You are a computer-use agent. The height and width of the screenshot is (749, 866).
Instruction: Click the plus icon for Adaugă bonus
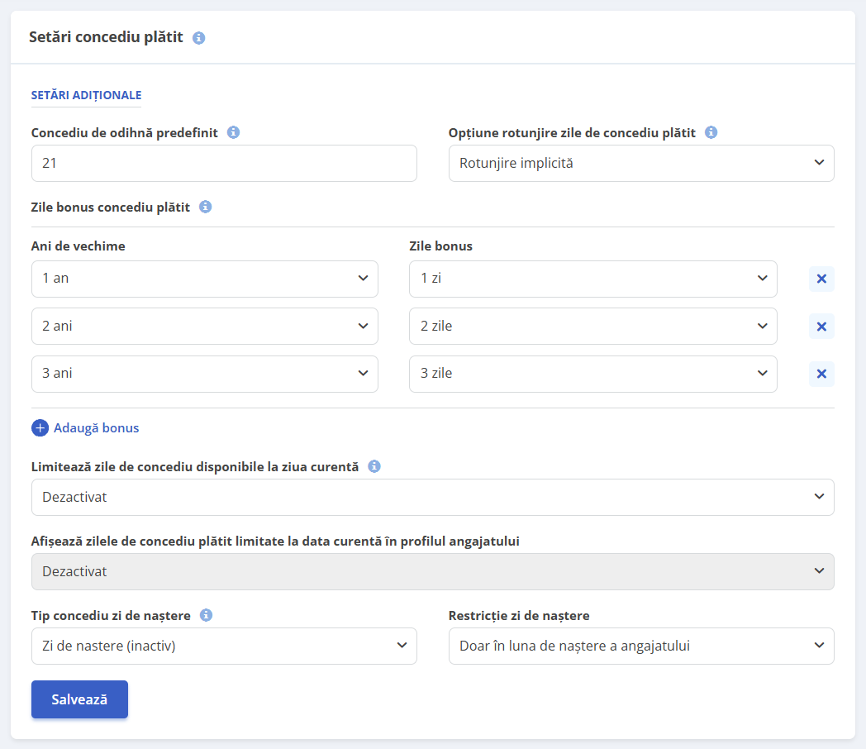click(x=40, y=427)
